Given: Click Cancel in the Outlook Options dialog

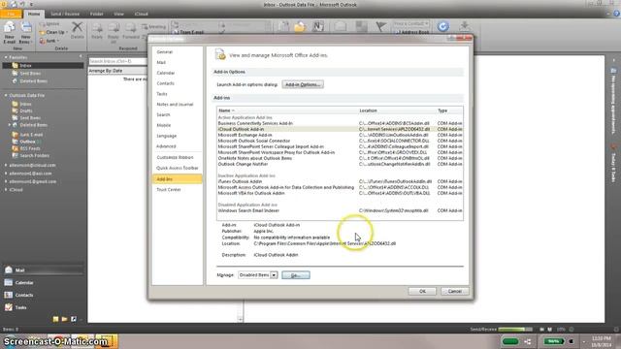Looking at the screenshot, I should pos(454,291).
